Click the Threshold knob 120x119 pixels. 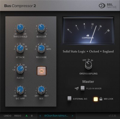pos(20,28)
